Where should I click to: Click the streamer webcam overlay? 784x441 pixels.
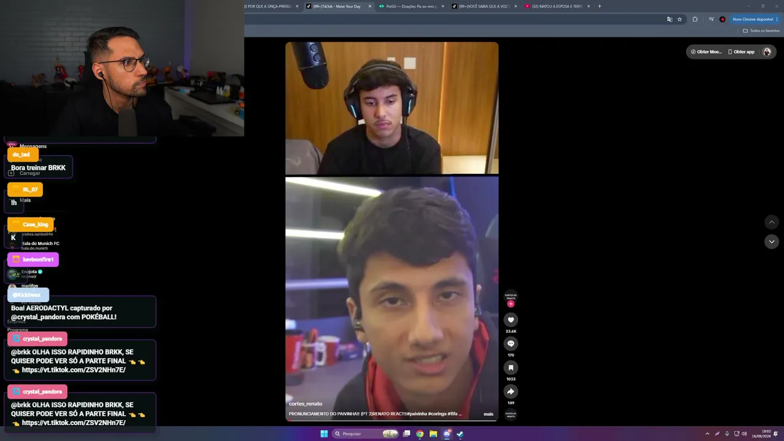click(x=122, y=68)
